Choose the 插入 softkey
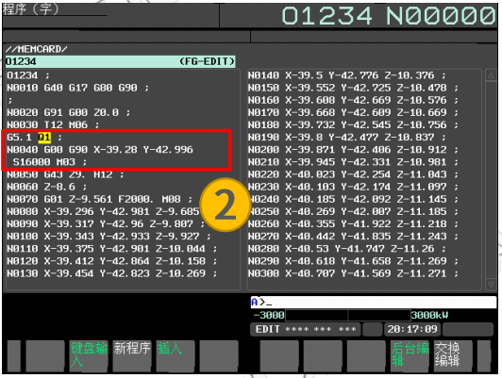The width and height of the screenshot is (502, 378). tap(176, 356)
